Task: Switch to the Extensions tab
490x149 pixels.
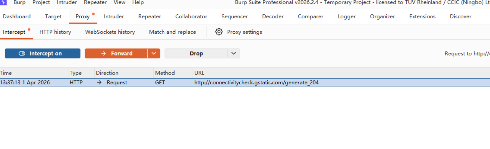Action: (x=422, y=16)
